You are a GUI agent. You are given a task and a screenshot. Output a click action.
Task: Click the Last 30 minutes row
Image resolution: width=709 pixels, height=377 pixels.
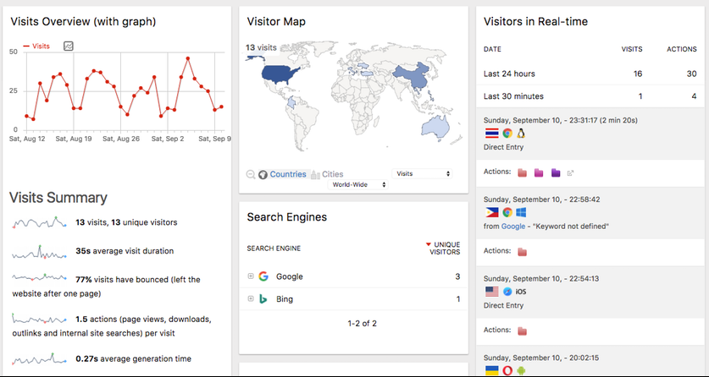click(590, 96)
